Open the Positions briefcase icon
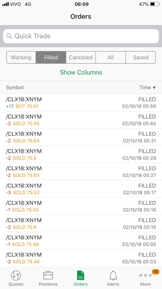 (x=48, y=276)
